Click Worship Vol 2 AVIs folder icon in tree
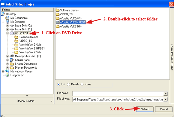 [16, 45]
